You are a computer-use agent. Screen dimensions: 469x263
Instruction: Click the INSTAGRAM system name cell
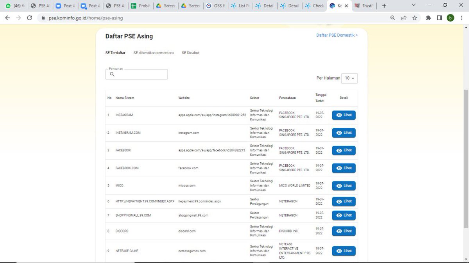pos(124,115)
